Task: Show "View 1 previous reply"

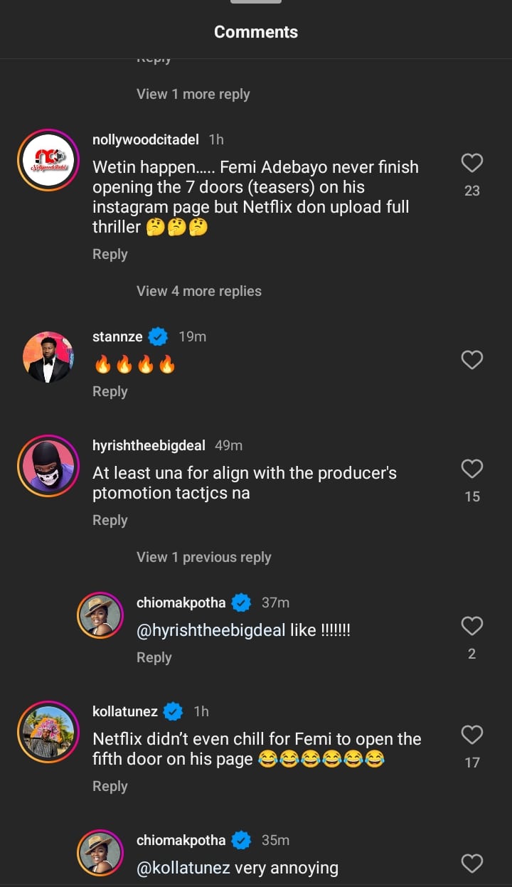Action: click(204, 557)
